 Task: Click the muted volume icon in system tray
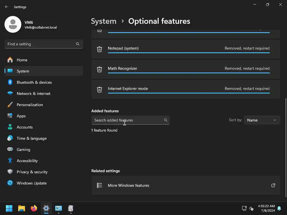[251, 208]
